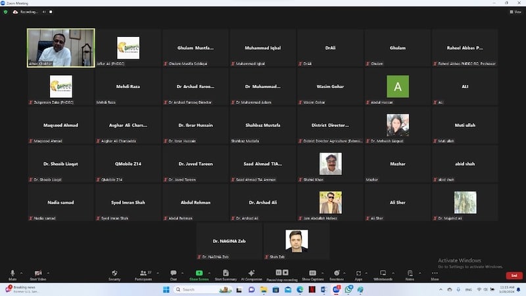Viewport: 526px width, 296px height.
Task: Open the AI Companion
Action: [251, 273]
